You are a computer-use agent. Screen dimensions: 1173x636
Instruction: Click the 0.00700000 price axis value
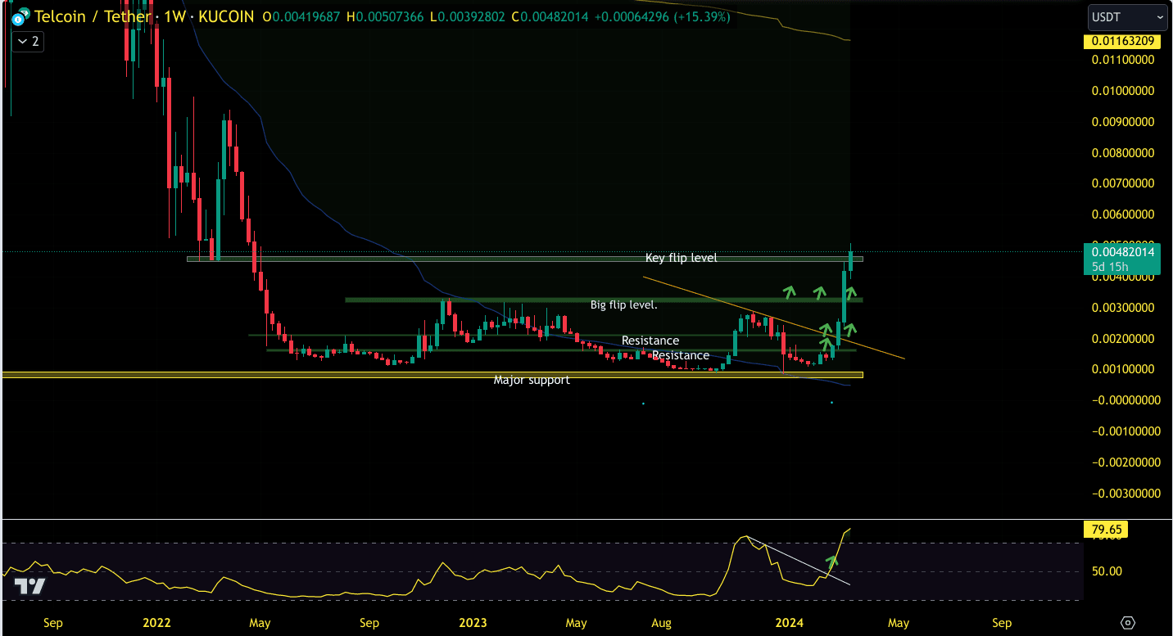click(1123, 184)
